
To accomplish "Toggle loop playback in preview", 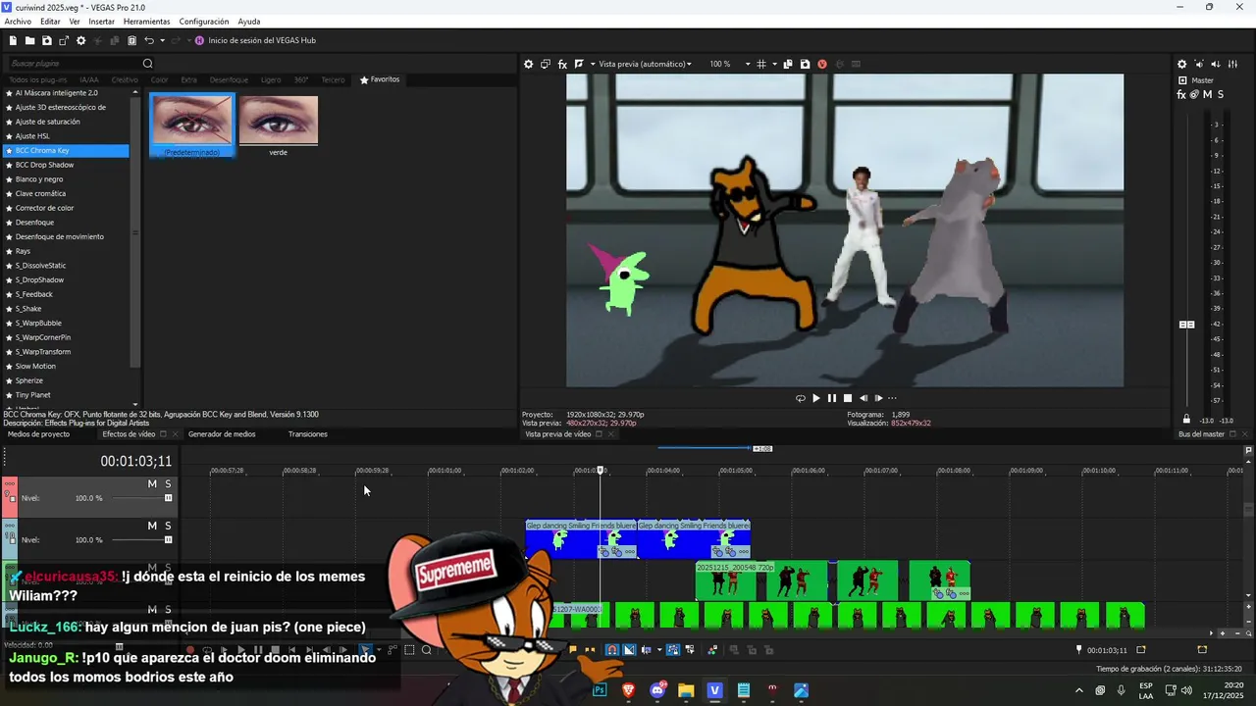I will (x=800, y=398).
